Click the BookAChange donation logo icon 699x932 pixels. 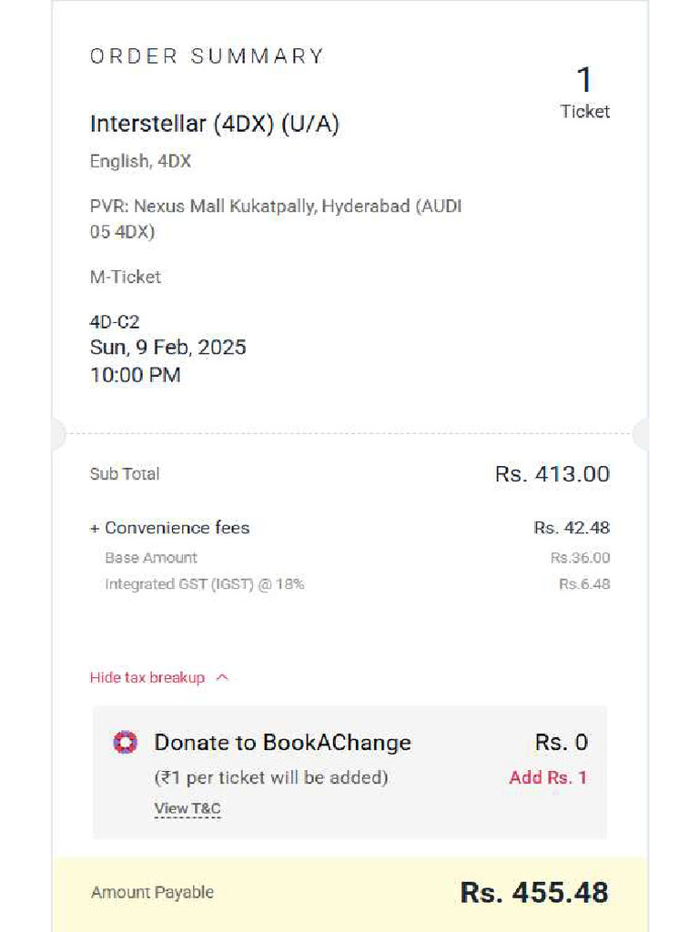125,743
